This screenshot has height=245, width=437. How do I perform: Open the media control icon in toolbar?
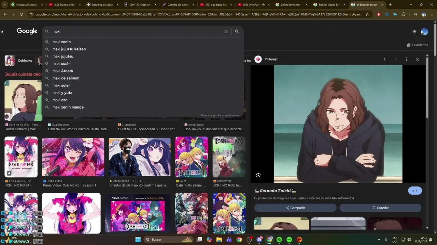click(415, 14)
